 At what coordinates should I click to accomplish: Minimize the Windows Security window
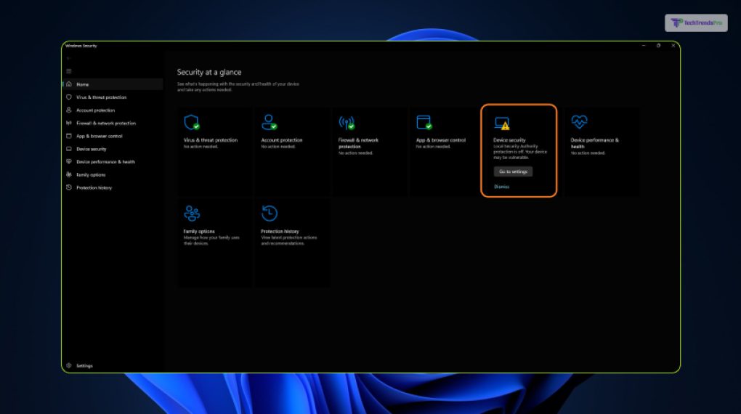pyautogui.click(x=644, y=46)
